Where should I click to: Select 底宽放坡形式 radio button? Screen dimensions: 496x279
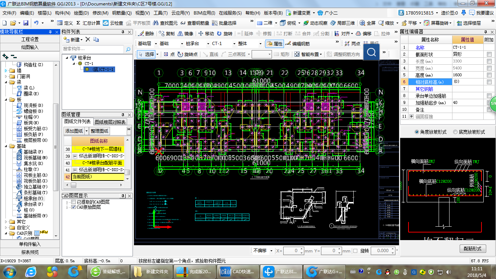pos(455,132)
